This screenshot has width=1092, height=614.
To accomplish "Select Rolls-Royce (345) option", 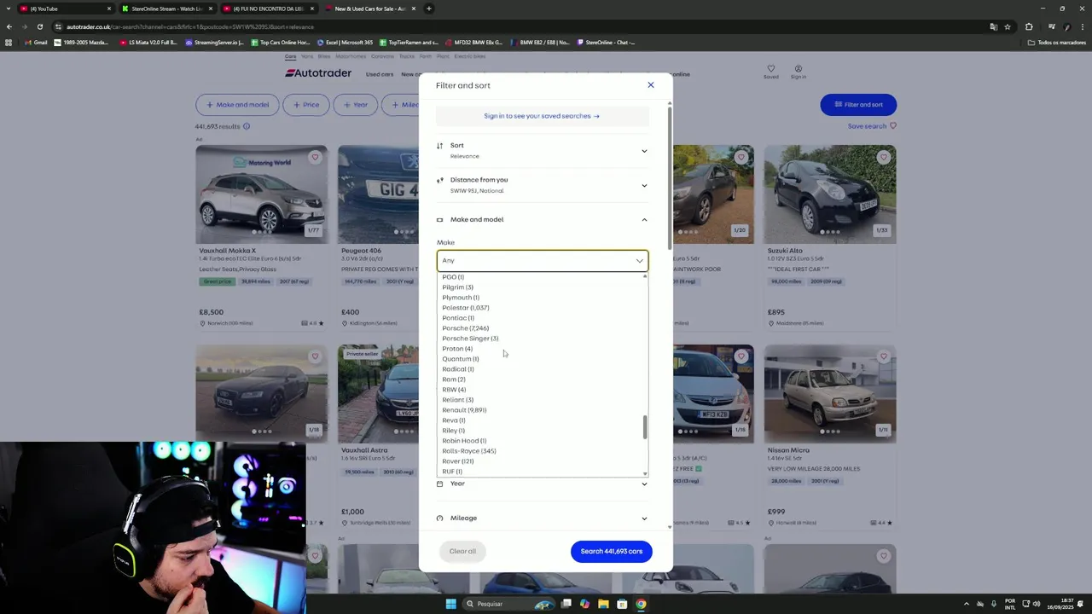I will [x=468, y=451].
